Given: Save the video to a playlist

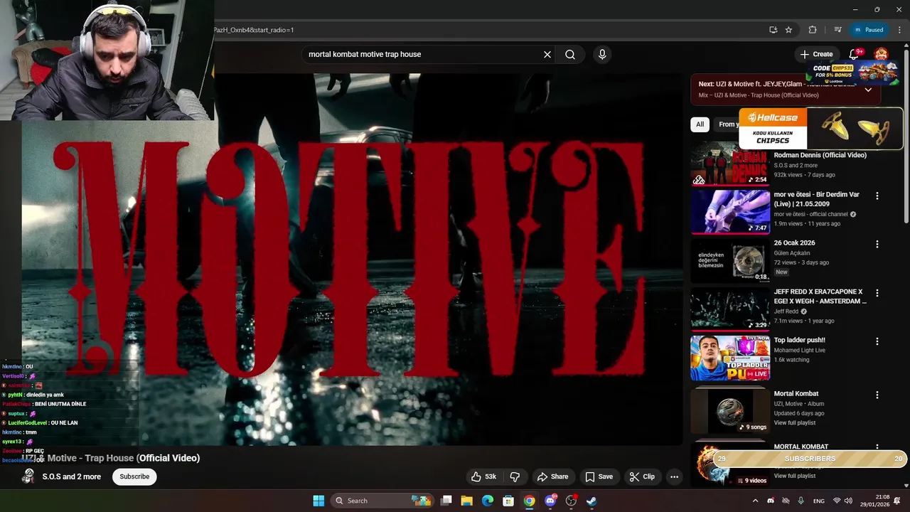Looking at the screenshot, I should tap(599, 476).
